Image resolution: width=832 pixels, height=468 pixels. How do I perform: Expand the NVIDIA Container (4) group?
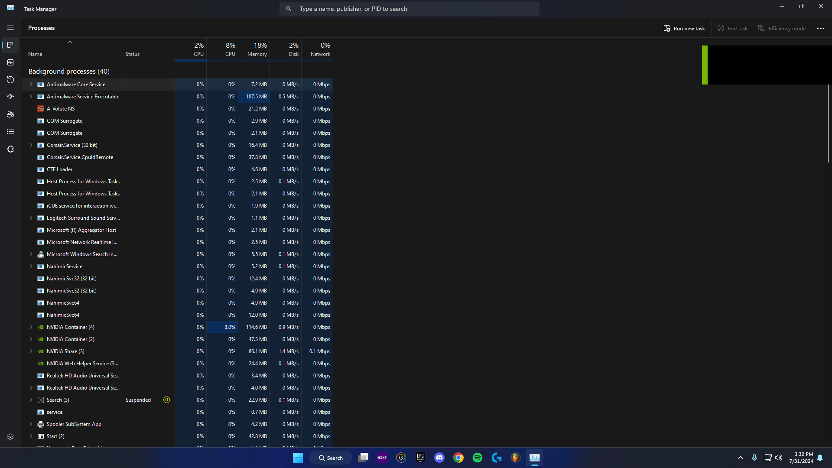point(31,327)
